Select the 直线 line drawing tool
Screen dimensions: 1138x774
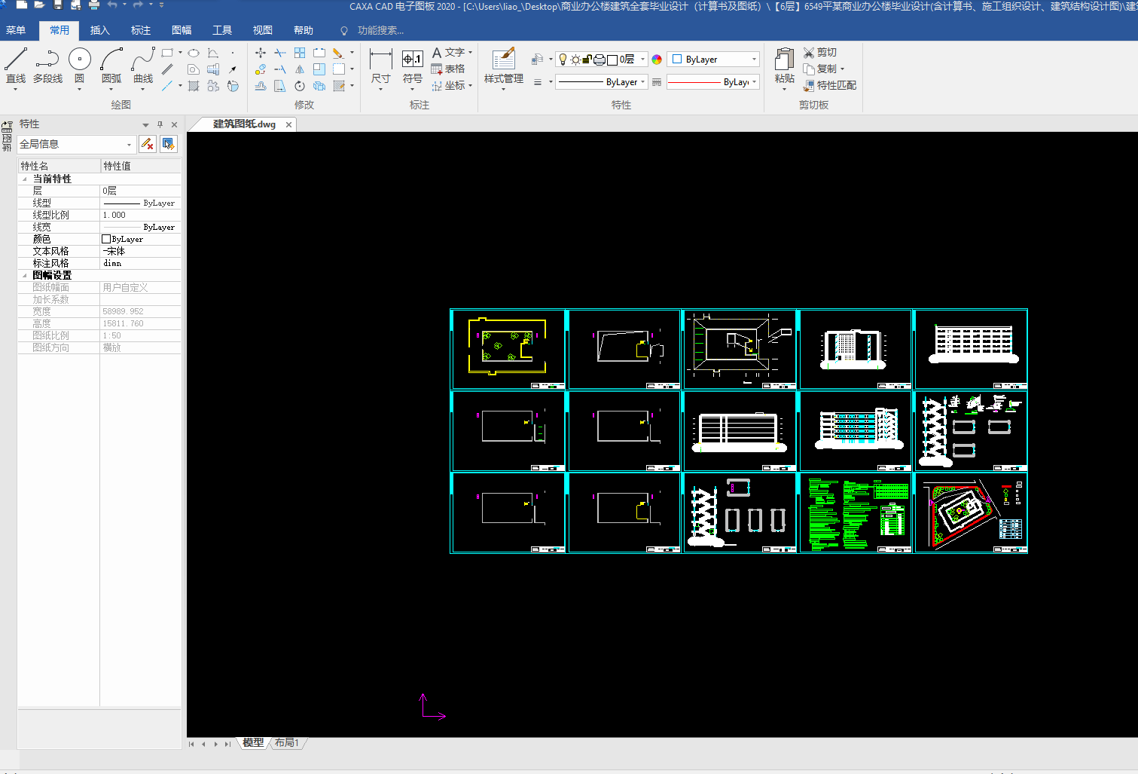(x=16, y=66)
